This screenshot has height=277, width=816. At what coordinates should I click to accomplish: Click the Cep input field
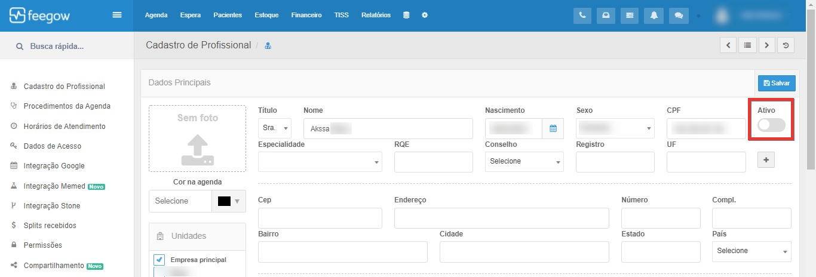[x=320, y=218]
